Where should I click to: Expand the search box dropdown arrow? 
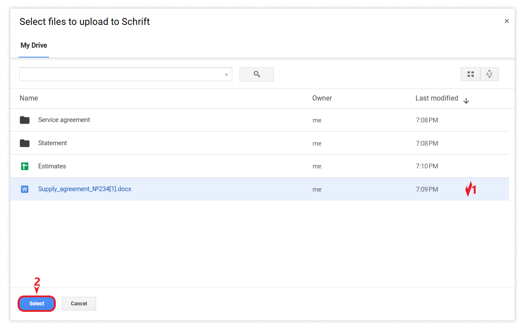pyautogui.click(x=226, y=75)
